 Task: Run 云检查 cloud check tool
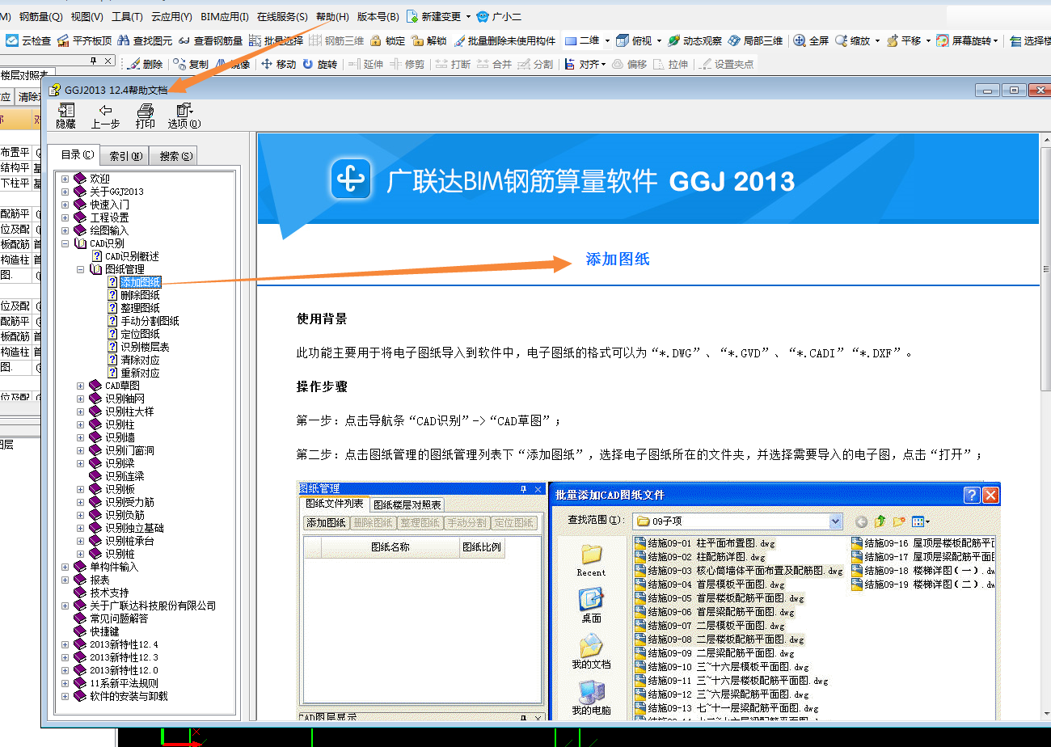(x=29, y=40)
